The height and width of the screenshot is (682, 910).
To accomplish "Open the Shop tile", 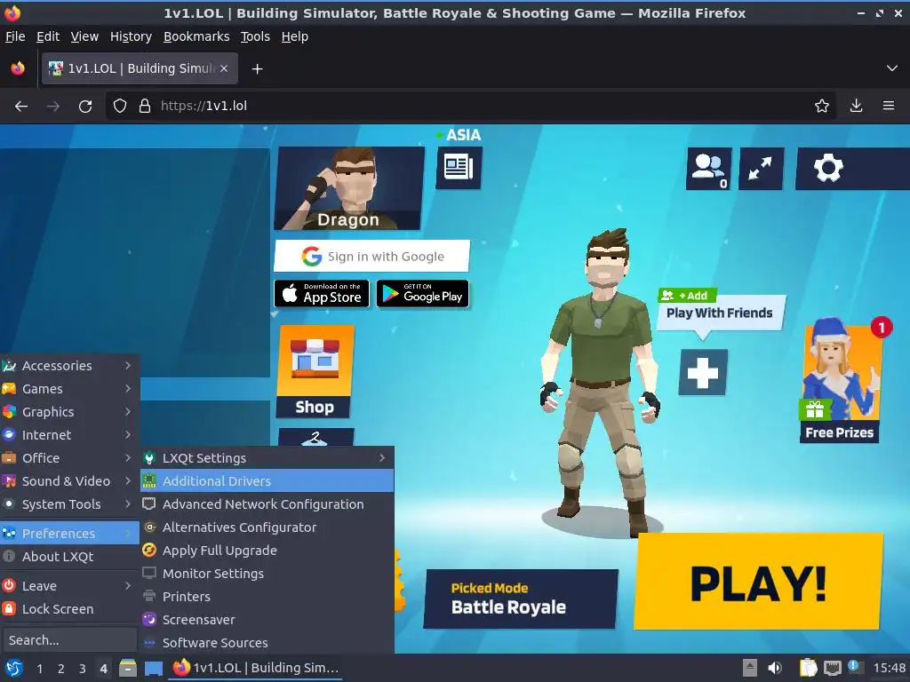I will 315,371.
